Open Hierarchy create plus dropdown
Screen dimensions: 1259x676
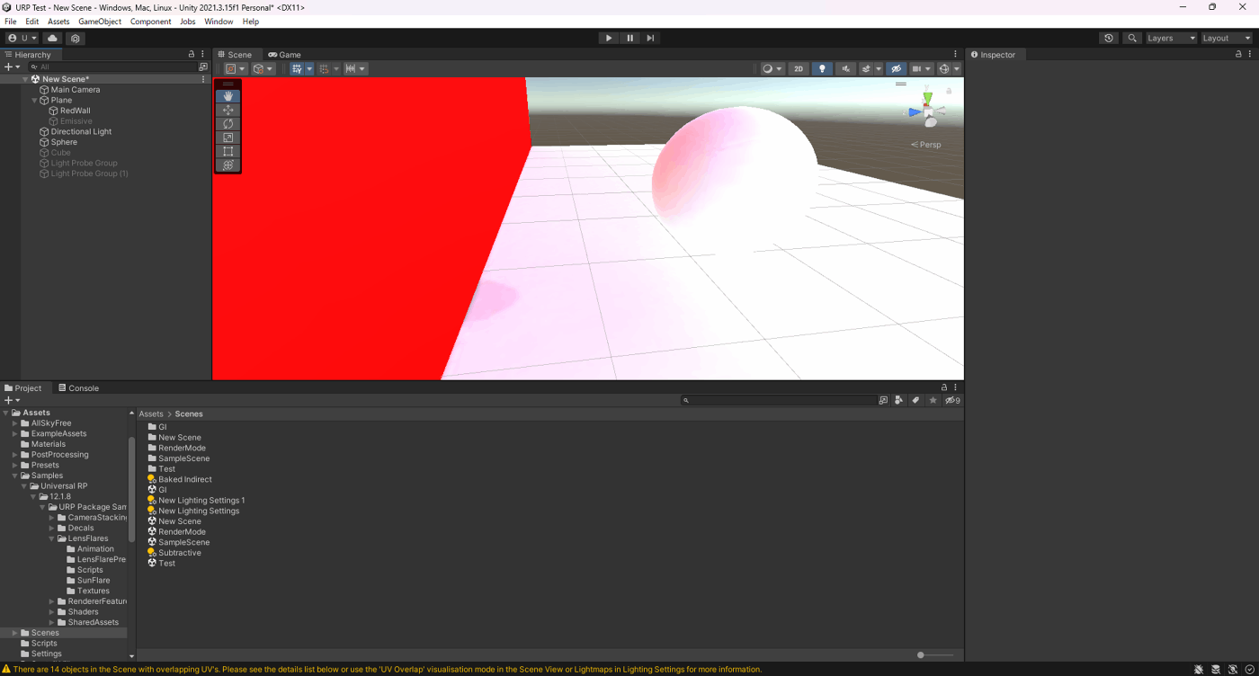pyautogui.click(x=13, y=67)
